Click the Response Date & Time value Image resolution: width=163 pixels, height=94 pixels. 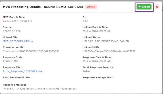coord(97,61)
